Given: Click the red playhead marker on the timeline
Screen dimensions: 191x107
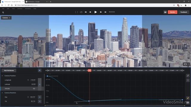Looking at the screenshot, I should coord(90,70).
